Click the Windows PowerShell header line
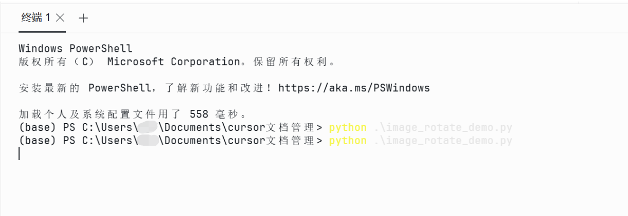The image size is (628, 216). click(76, 49)
